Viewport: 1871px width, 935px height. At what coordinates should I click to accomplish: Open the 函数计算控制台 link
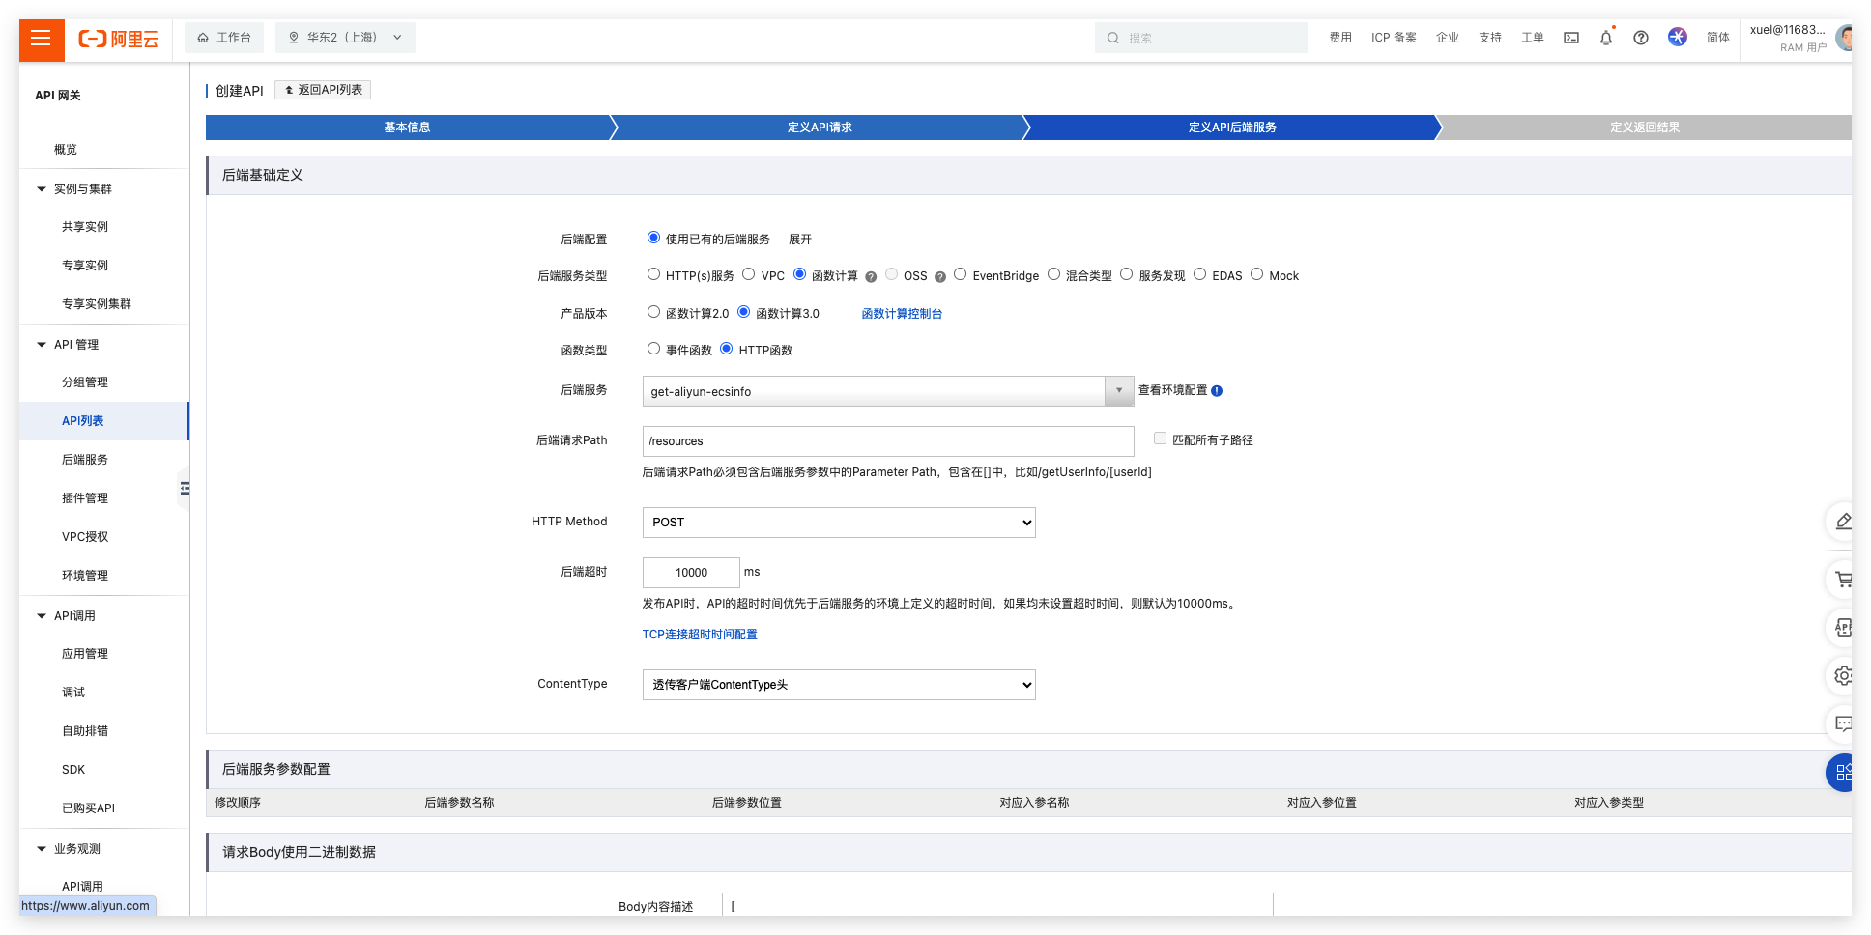(902, 314)
